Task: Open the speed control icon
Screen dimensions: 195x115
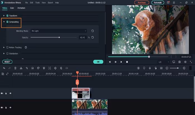Action: (33, 68)
